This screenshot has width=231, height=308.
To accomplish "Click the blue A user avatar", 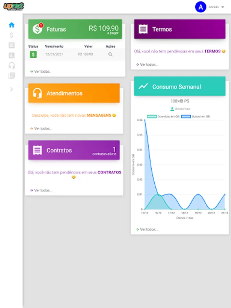I will pyautogui.click(x=201, y=7).
